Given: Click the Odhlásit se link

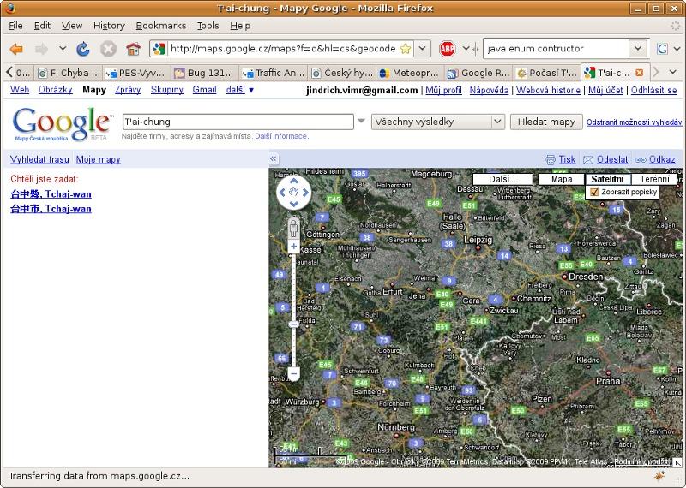Looking at the screenshot, I should pyautogui.click(x=653, y=90).
